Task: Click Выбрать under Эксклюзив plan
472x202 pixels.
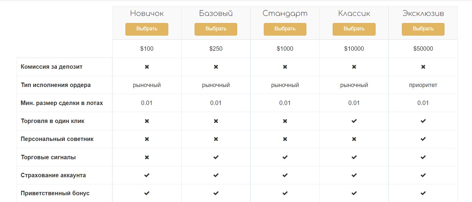Action: point(423,29)
